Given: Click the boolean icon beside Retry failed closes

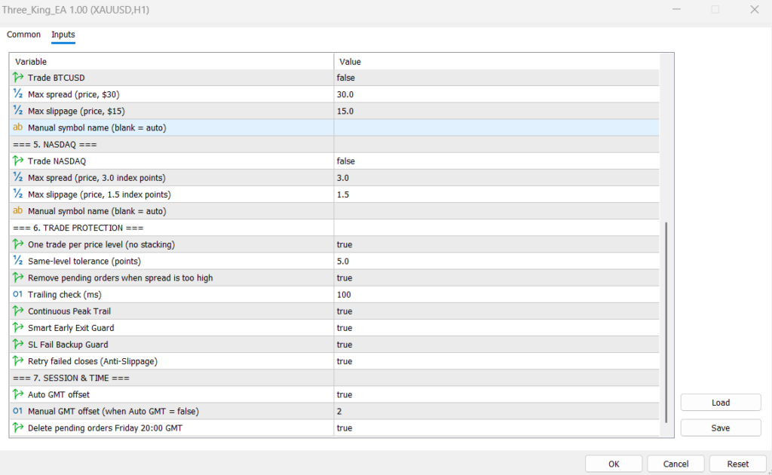Looking at the screenshot, I should (18, 361).
